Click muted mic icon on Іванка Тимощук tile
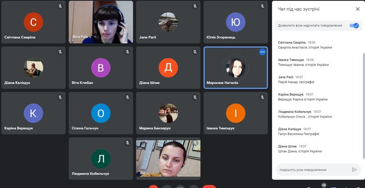Viewport: 365px width, 188px height. tap(262, 97)
